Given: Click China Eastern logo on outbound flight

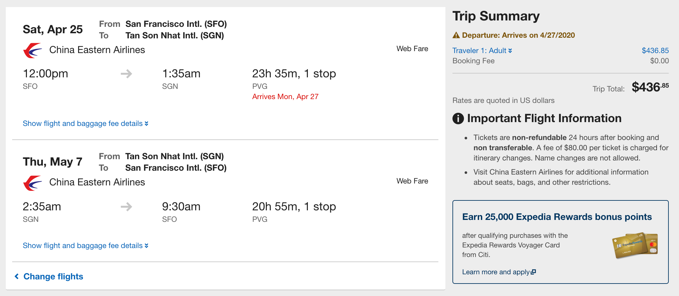Looking at the screenshot, I should click(32, 51).
